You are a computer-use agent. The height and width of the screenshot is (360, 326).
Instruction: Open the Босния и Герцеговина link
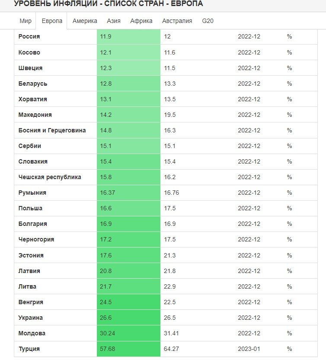pyautogui.click(x=52, y=130)
